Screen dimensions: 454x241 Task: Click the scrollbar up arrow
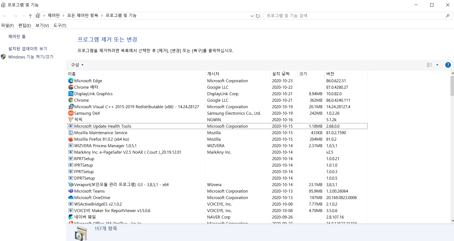452,73
